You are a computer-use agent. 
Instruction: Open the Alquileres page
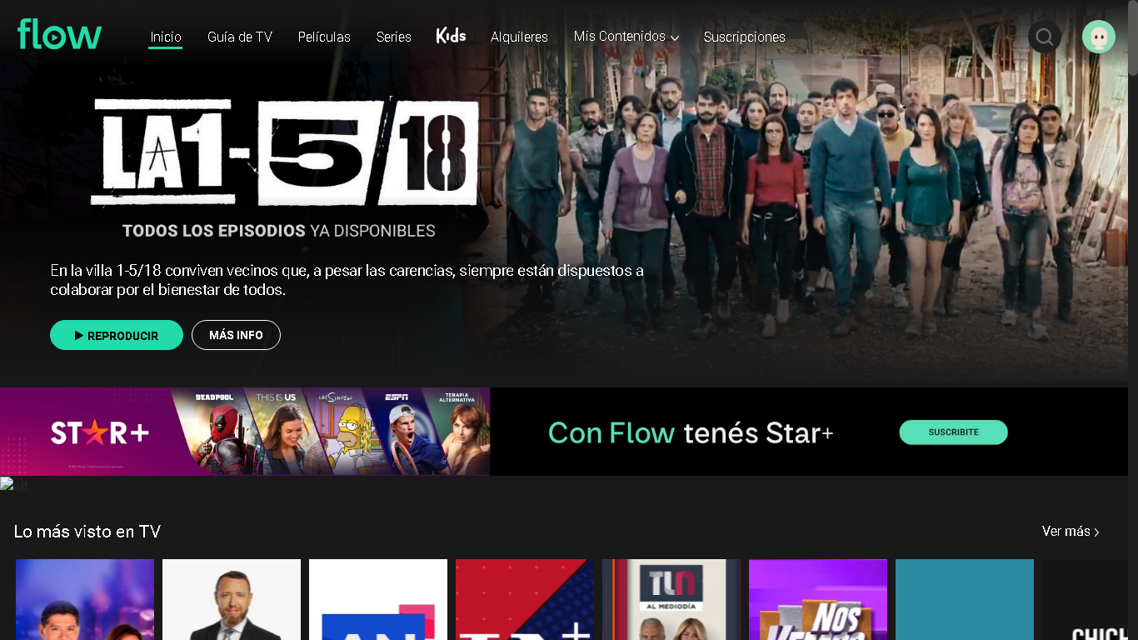coord(519,37)
